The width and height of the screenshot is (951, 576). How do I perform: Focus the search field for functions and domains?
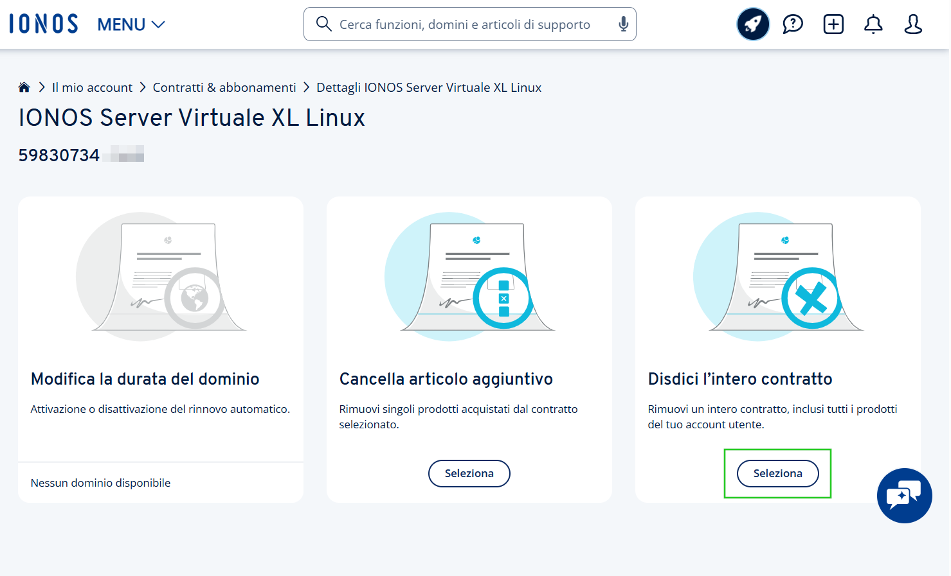[x=469, y=24]
